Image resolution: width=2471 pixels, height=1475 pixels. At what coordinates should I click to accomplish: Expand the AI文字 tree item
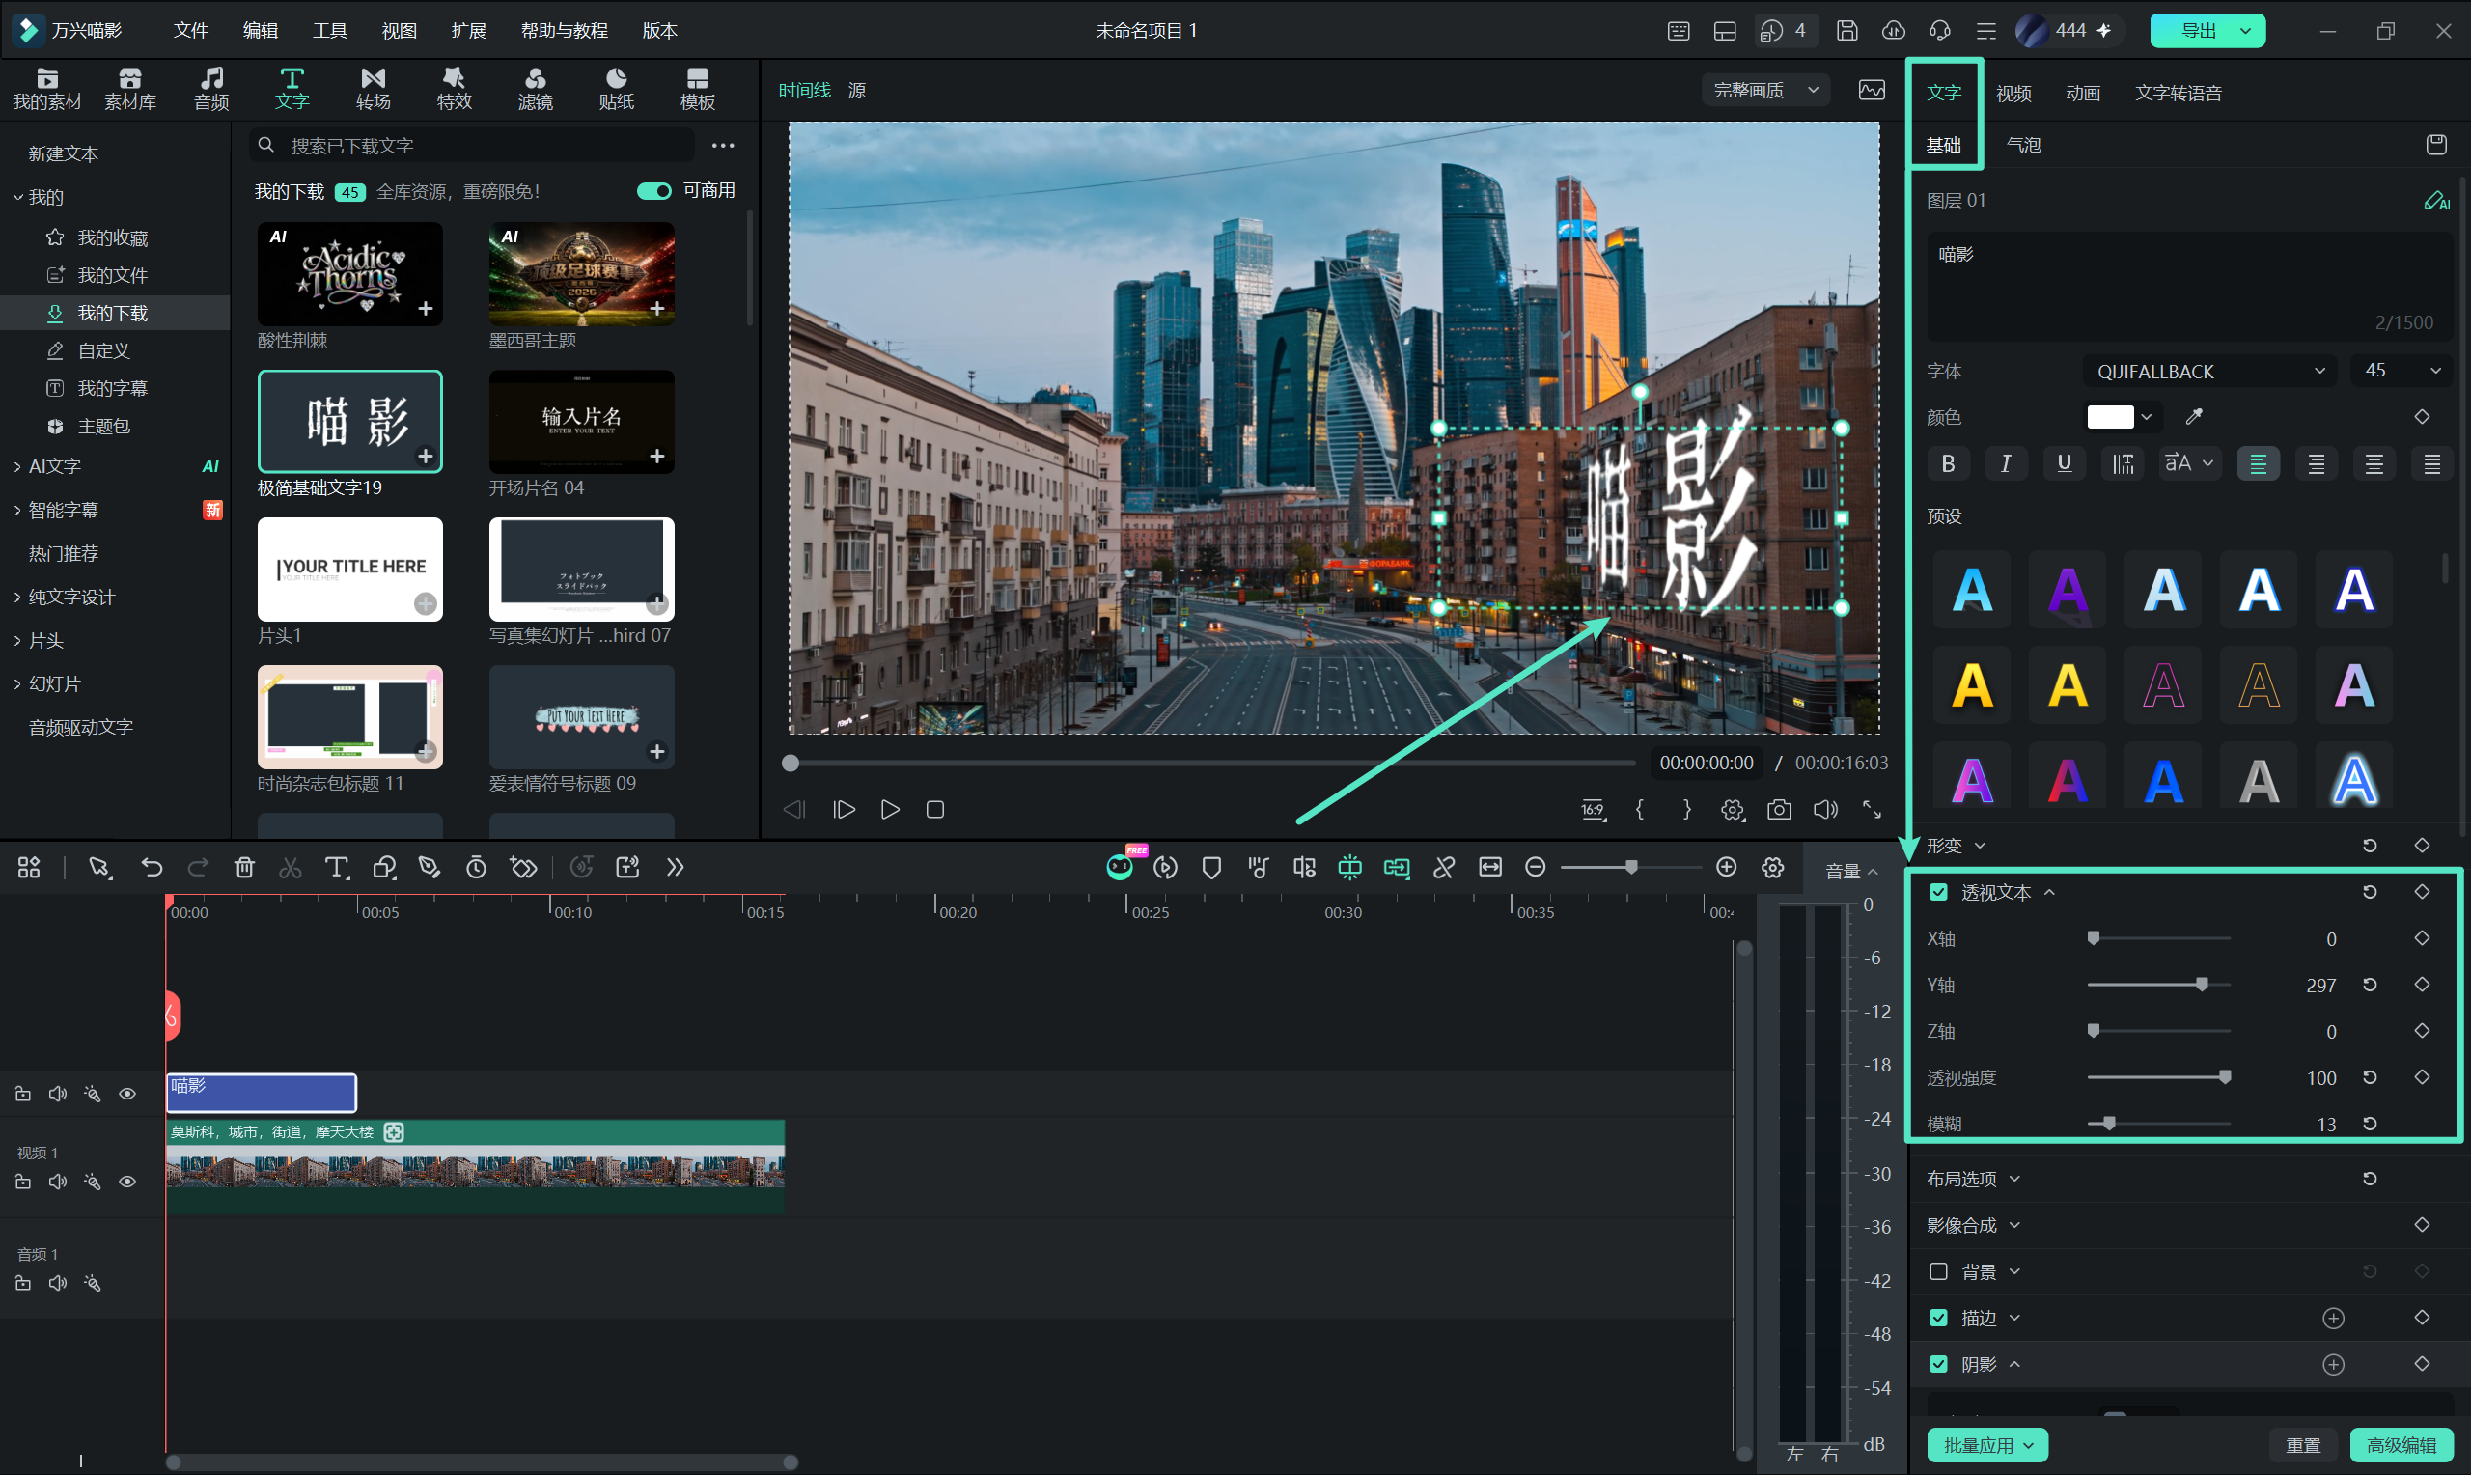coord(18,466)
